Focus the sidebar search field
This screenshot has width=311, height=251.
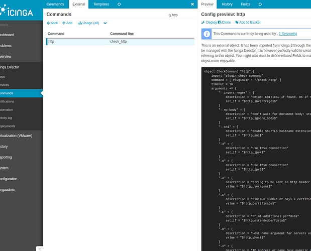click(x=22, y=25)
